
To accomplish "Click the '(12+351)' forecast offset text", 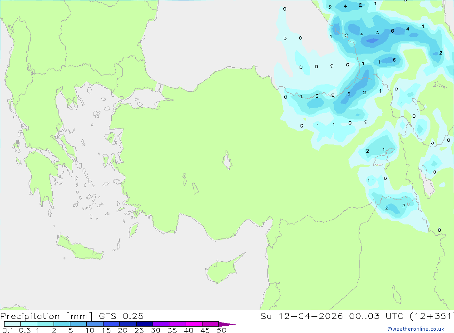I will click(x=432, y=316).
